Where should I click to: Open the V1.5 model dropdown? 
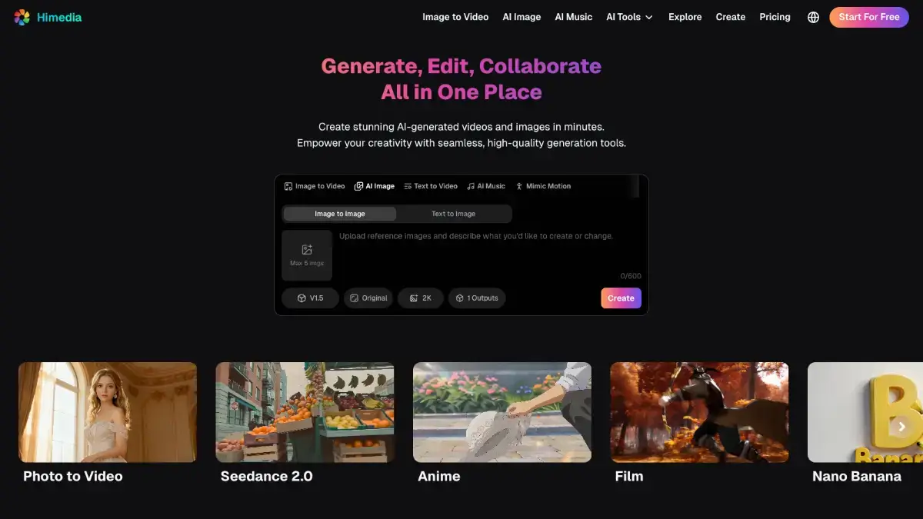point(310,298)
